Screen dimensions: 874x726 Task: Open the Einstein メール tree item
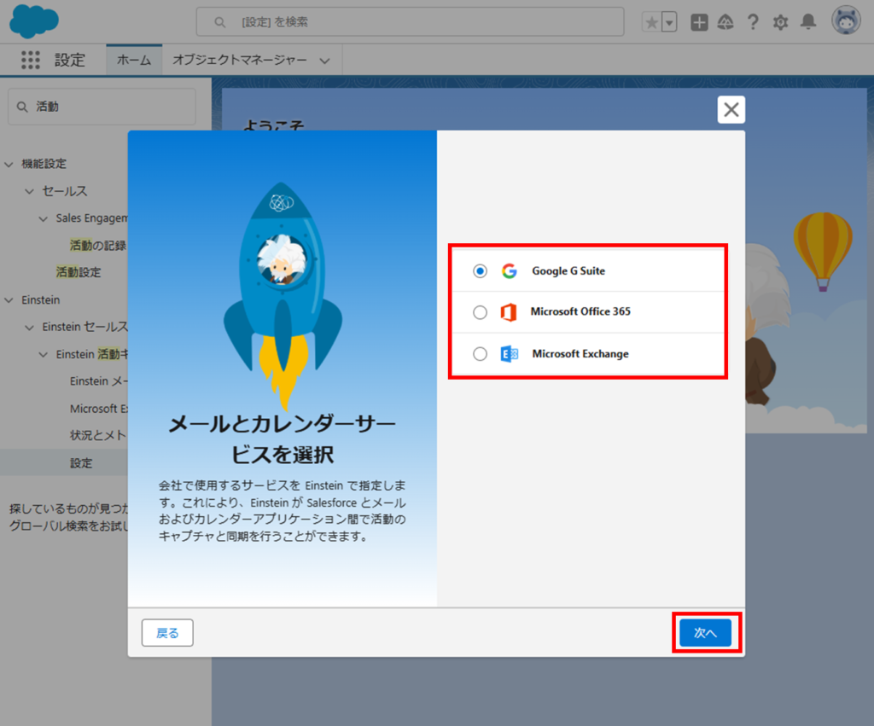(99, 381)
